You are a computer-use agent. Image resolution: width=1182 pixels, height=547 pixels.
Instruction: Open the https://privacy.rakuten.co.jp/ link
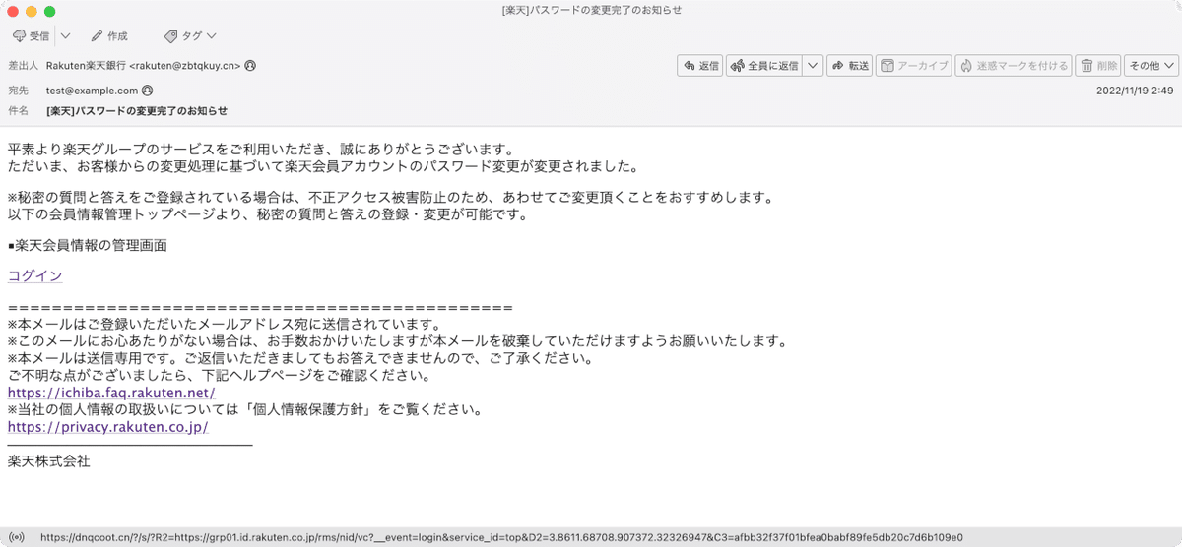[108, 428]
